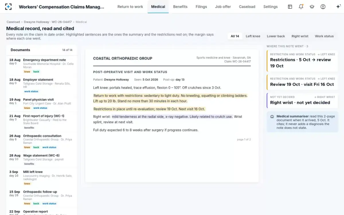Viewport: 344px width, 215px height.
Task: Open the Emergency department note document
Action: [x=42, y=65]
